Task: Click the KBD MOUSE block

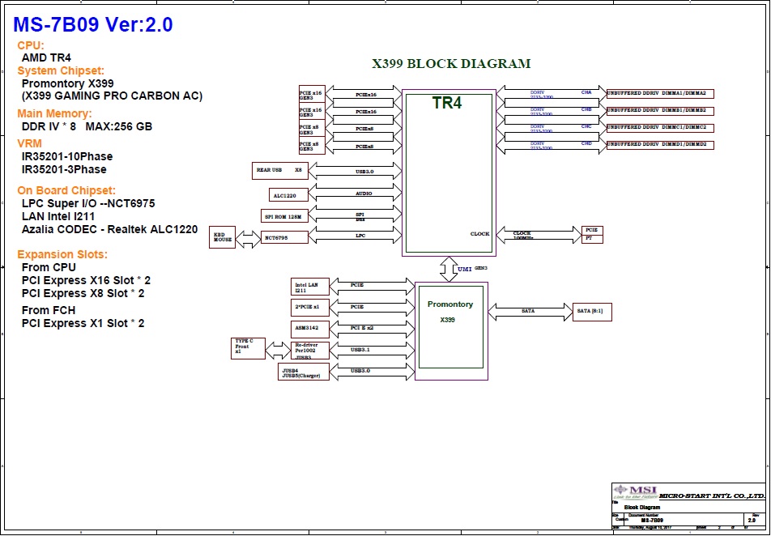Action: tap(224, 237)
